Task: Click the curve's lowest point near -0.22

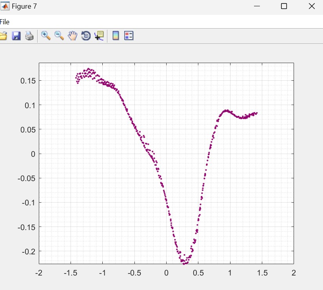Action: coord(185,263)
